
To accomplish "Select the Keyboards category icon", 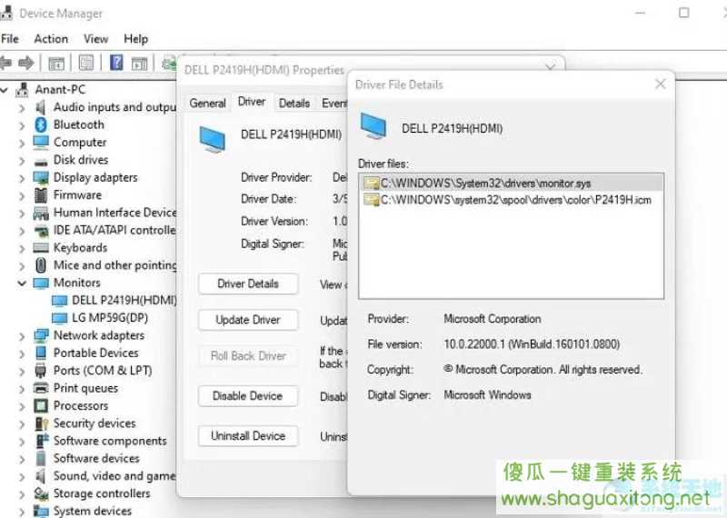I will (x=41, y=247).
